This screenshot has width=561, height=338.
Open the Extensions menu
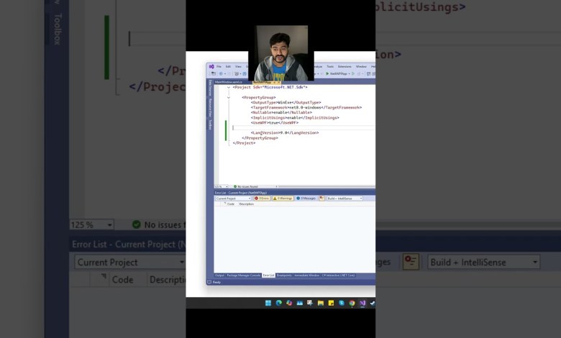click(x=345, y=67)
